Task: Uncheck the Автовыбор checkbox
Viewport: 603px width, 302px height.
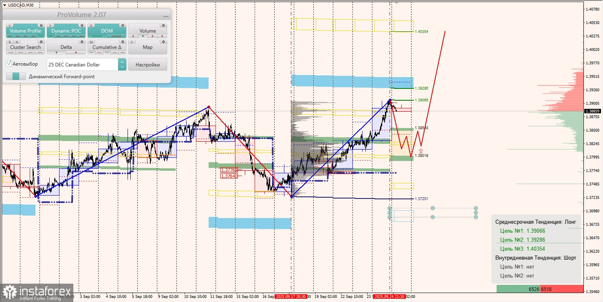Action: tap(9, 64)
